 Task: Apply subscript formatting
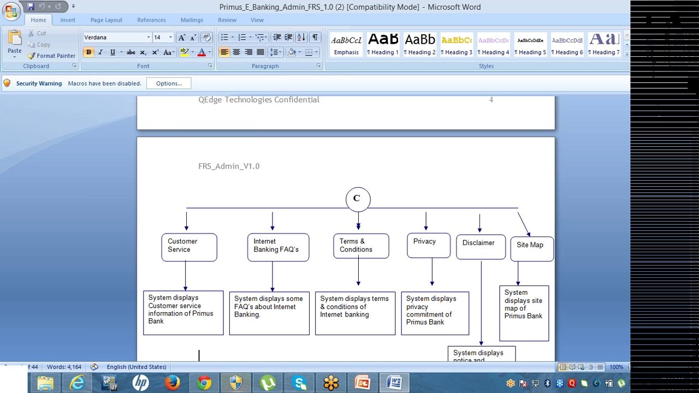point(143,52)
